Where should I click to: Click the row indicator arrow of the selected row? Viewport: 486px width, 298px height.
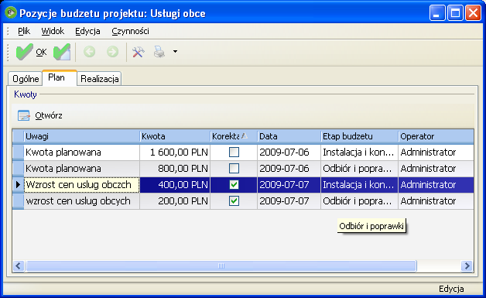[18, 185]
